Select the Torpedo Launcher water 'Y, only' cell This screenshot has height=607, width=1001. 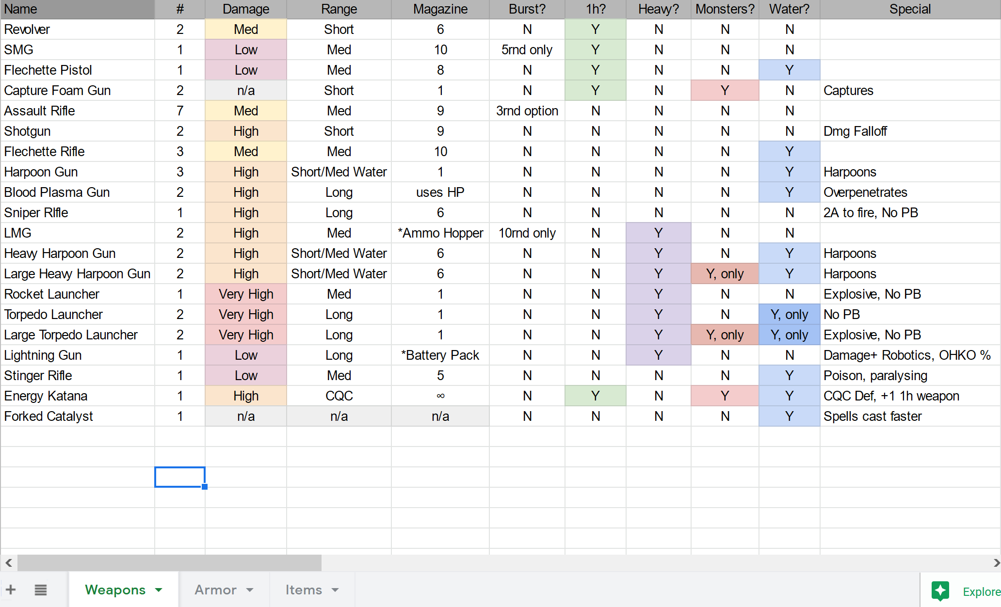(x=789, y=315)
